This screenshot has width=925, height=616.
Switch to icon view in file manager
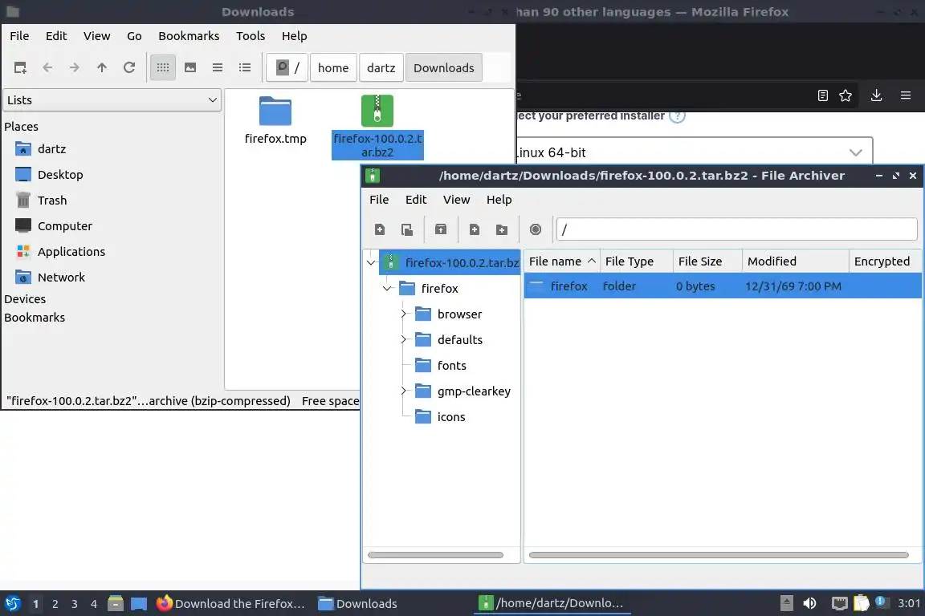163,68
